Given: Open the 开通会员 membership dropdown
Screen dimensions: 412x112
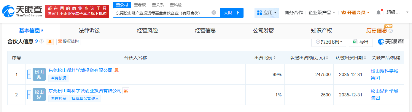Looking at the screenshot, I should point(355,13).
